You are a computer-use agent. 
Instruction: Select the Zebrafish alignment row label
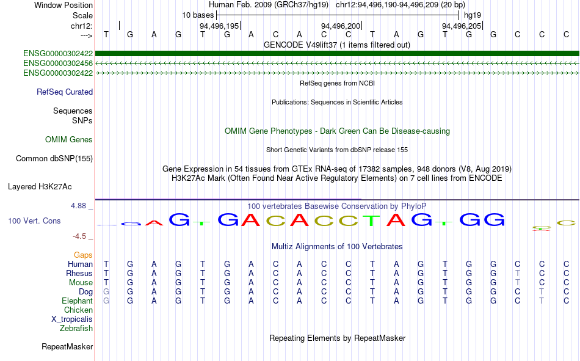click(76, 329)
